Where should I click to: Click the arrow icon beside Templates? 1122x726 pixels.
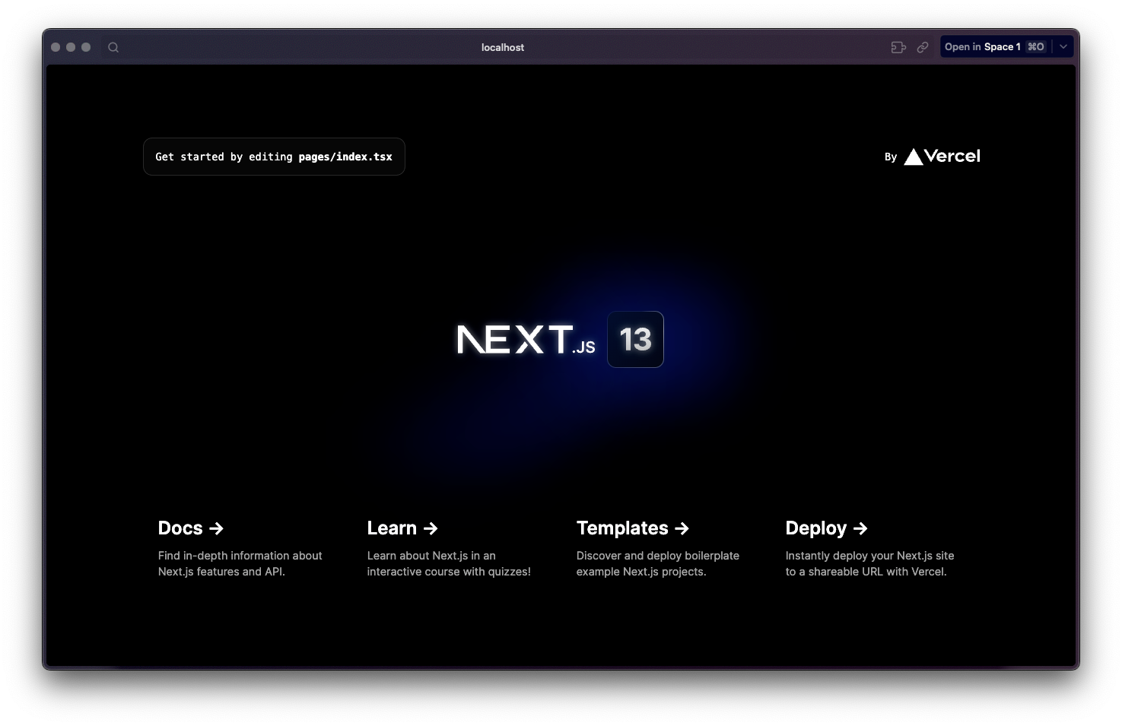click(x=682, y=528)
